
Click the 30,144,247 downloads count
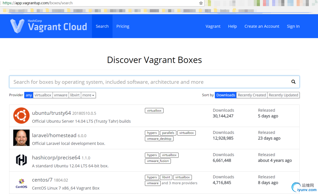pyautogui.click(x=223, y=116)
